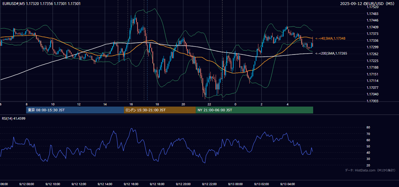Click the bottom time label 9/13 00:00
399x187 pixels.
tap(235, 184)
